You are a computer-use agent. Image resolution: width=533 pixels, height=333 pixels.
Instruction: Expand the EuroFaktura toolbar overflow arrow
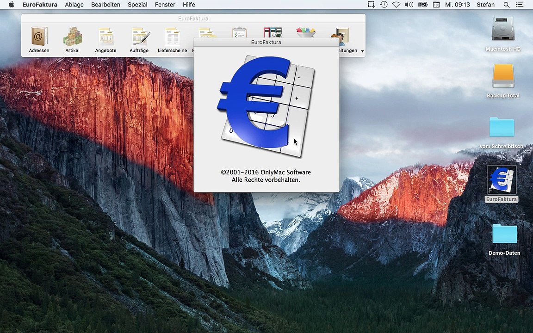(x=362, y=51)
